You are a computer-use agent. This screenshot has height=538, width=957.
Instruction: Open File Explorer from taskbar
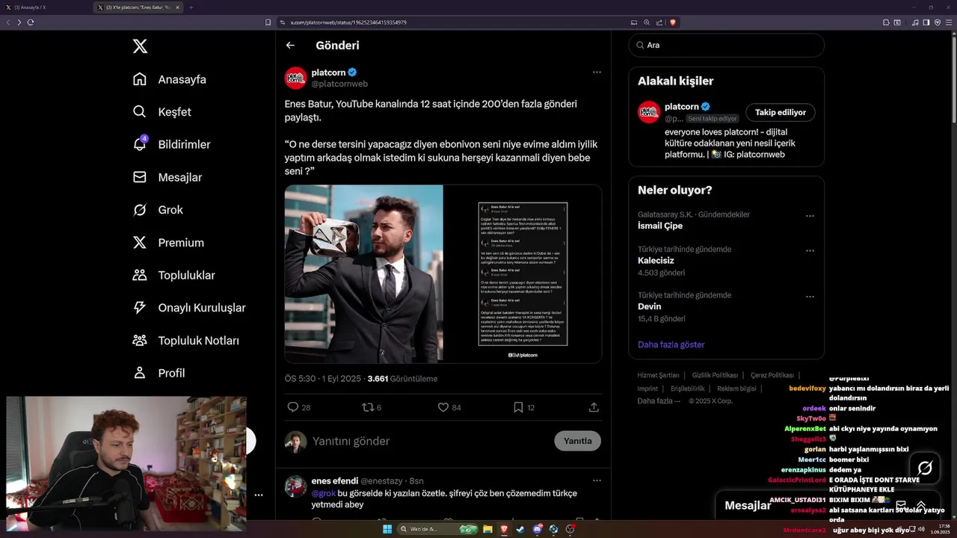coord(487,529)
